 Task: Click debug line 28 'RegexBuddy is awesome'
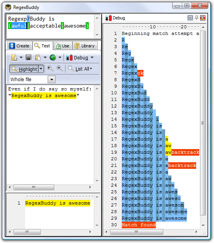[x=154, y=212]
